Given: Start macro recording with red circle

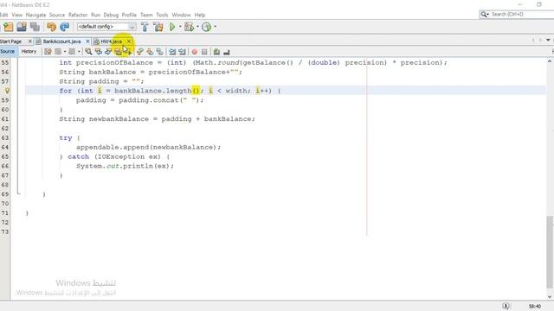Looking at the screenshot, I should [194, 52].
